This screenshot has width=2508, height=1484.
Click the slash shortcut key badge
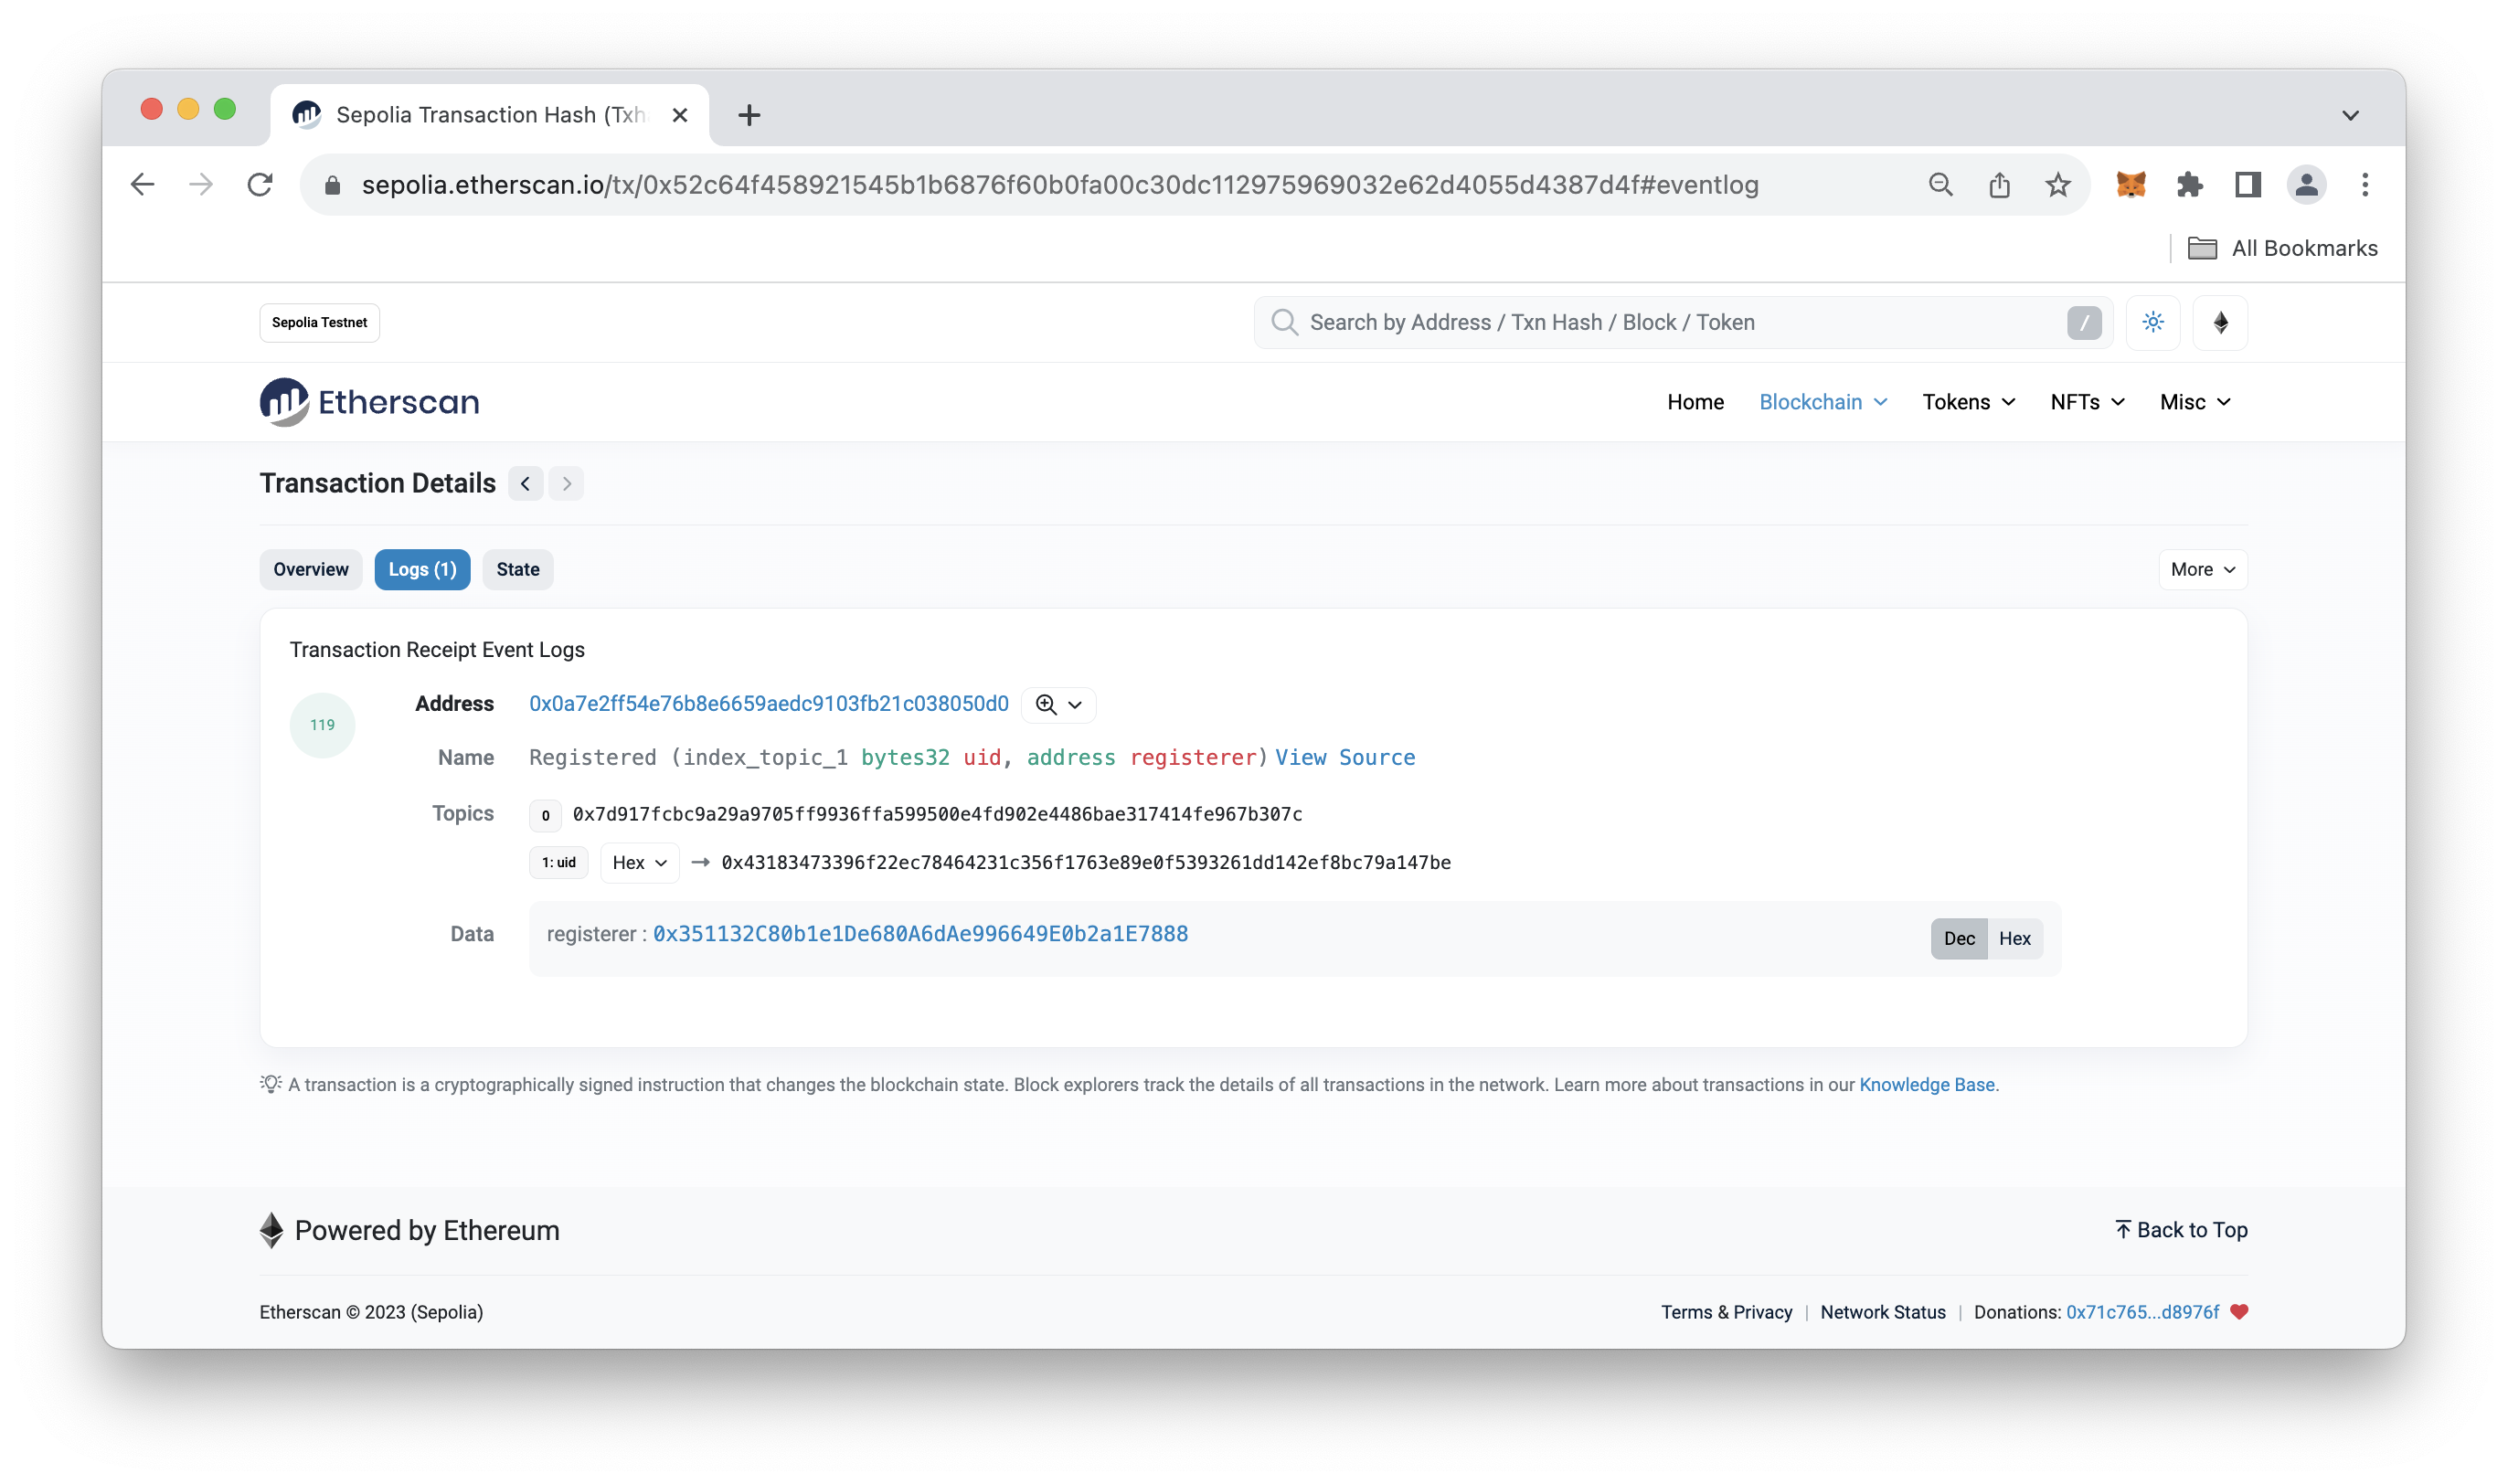pos(2084,322)
